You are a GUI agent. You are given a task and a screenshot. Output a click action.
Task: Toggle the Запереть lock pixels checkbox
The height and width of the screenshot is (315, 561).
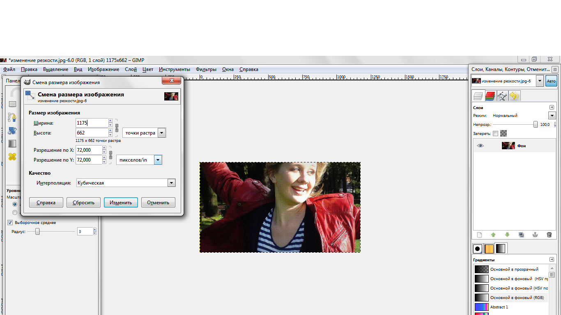(495, 133)
